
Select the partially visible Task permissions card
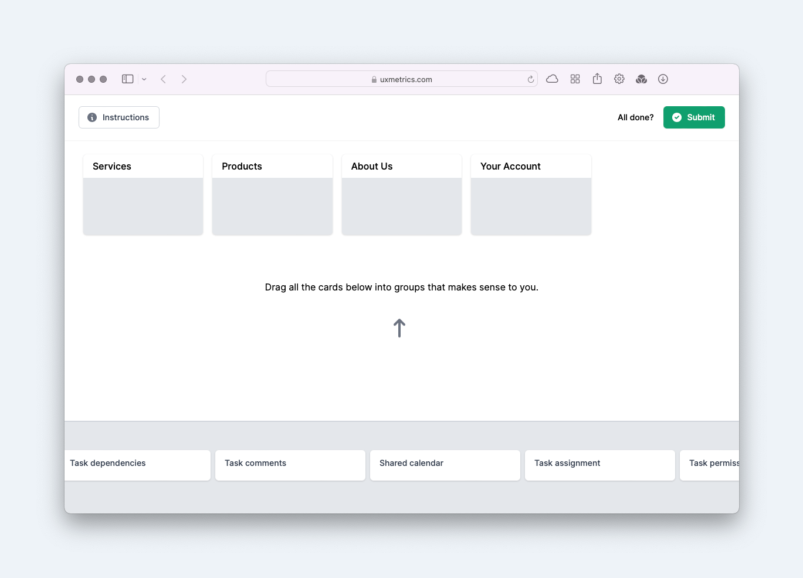click(x=710, y=465)
